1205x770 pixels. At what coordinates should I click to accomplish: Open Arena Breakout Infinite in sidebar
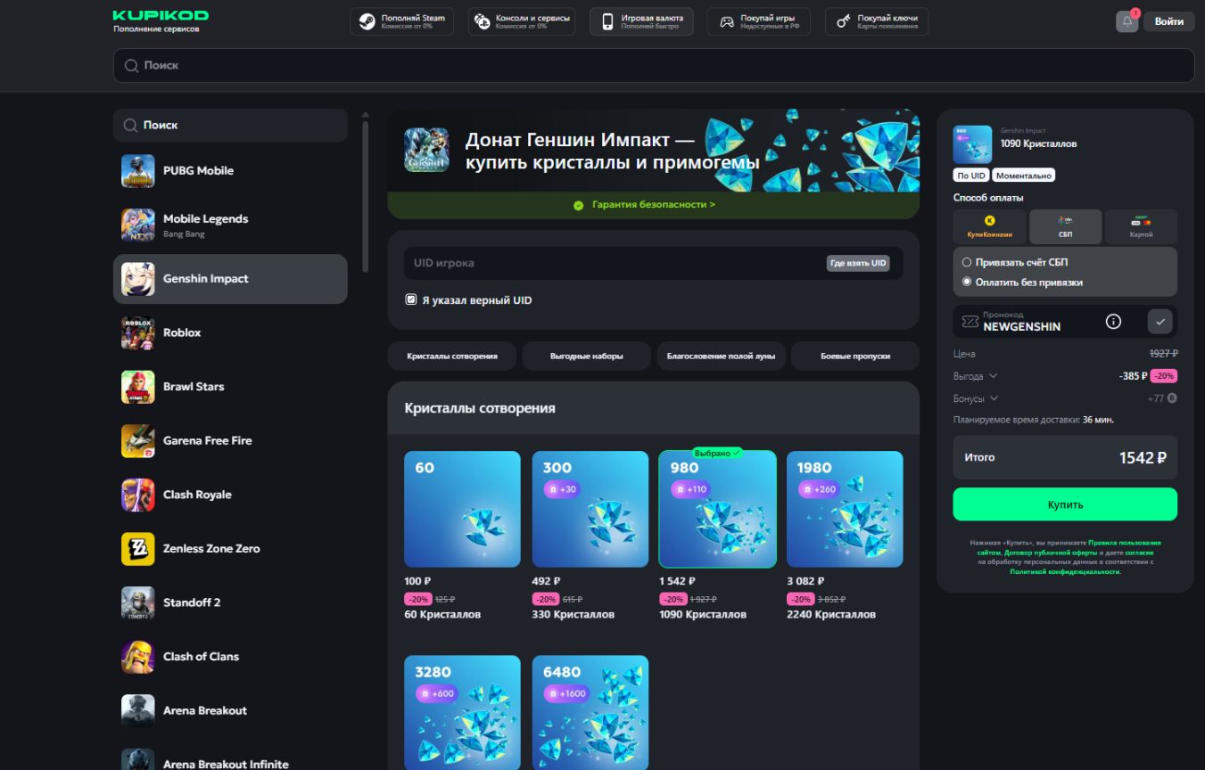(230, 759)
